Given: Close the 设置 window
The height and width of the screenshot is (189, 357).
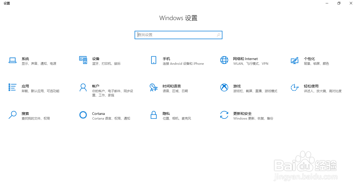Looking at the screenshot, I should (x=351, y=3).
